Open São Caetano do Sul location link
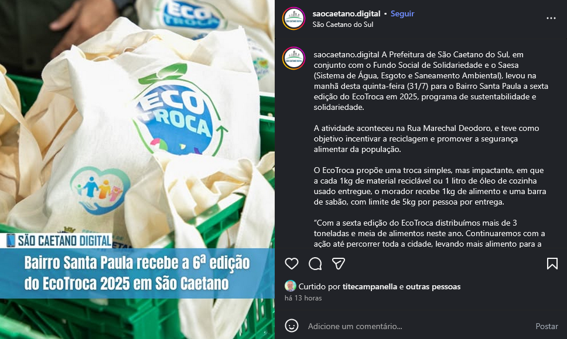 [343, 25]
